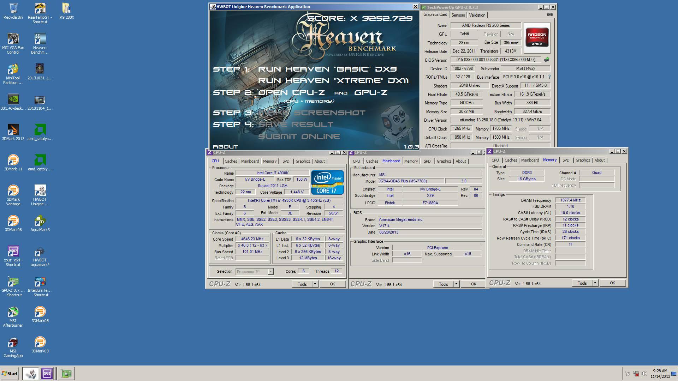Click OK in CPU-Z Memory window
Screen dimensions: 678x381
click(612, 283)
